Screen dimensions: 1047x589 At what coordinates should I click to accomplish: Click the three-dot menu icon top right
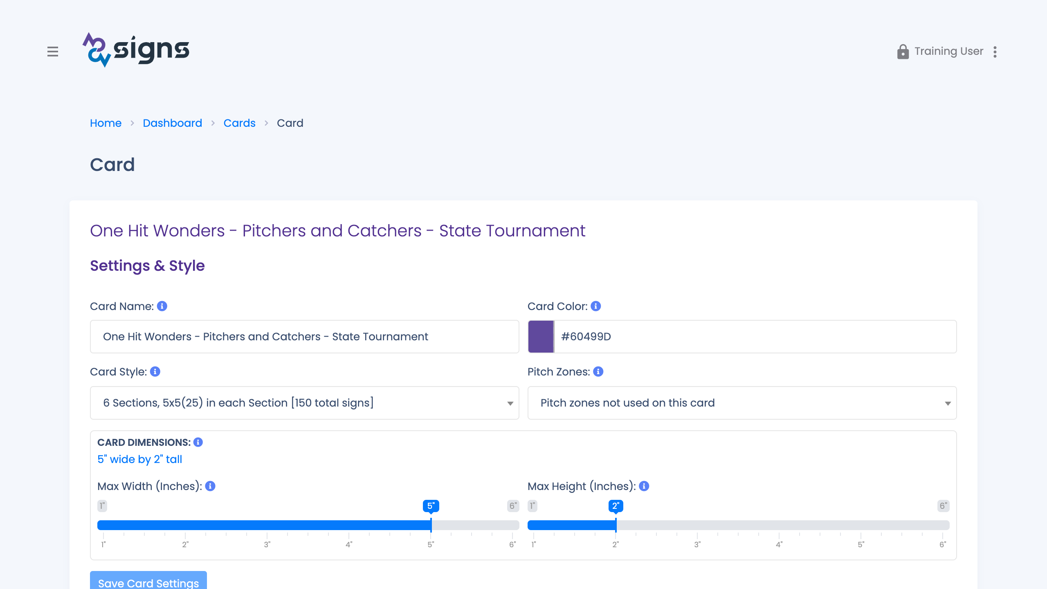[x=995, y=51]
